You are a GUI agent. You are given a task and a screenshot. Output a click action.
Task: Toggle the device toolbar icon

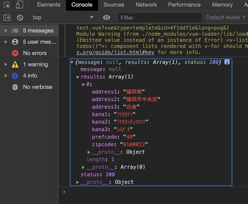tap(19, 5)
